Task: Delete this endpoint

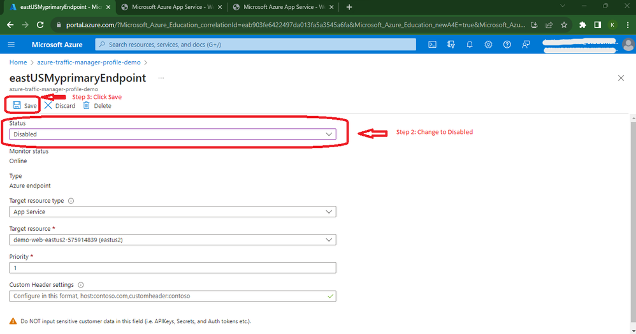Action: pos(97,106)
